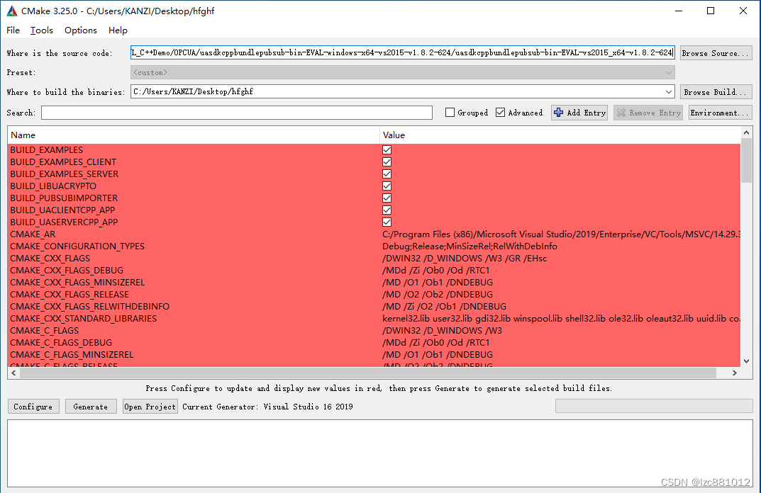
Task: Click value Debug;Release;MinSizeRel;RelWithDebInfo
Action: tap(470, 246)
